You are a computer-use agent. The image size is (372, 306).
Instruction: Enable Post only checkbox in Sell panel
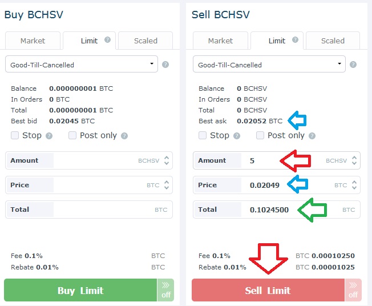260,135
